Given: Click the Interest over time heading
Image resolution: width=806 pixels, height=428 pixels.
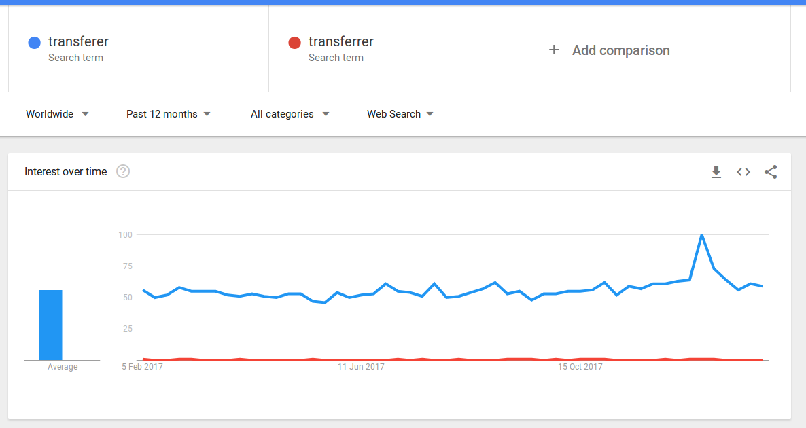Looking at the screenshot, I should 65,171.
